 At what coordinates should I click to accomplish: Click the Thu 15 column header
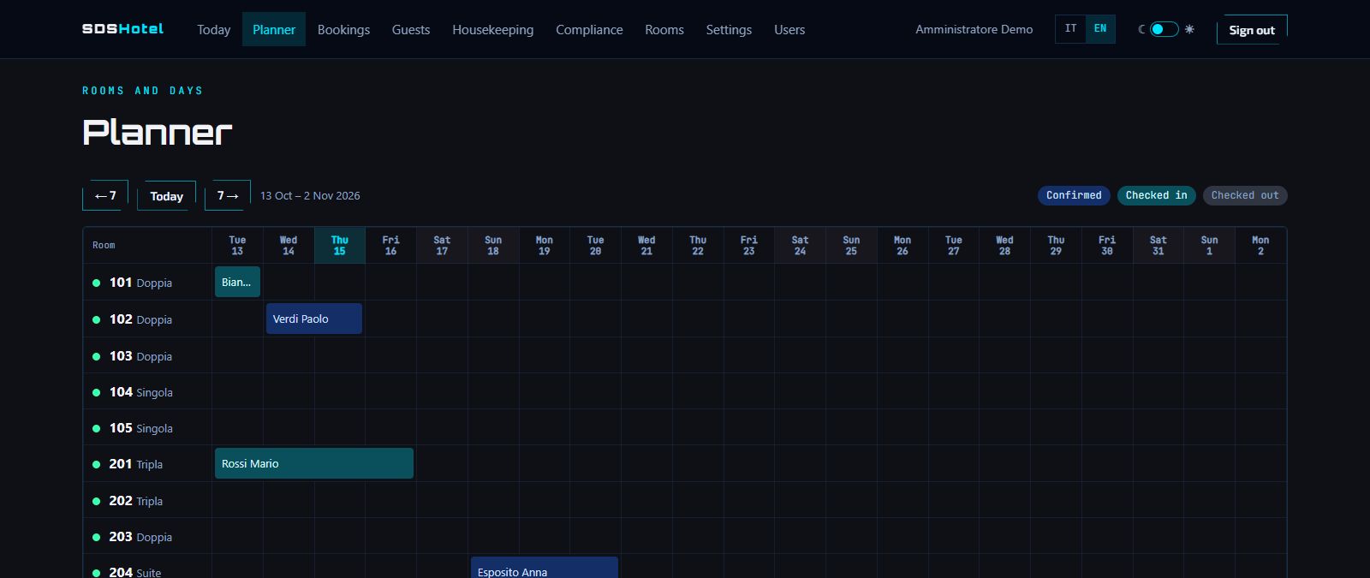pyautogui.click(x=340, y=246)
